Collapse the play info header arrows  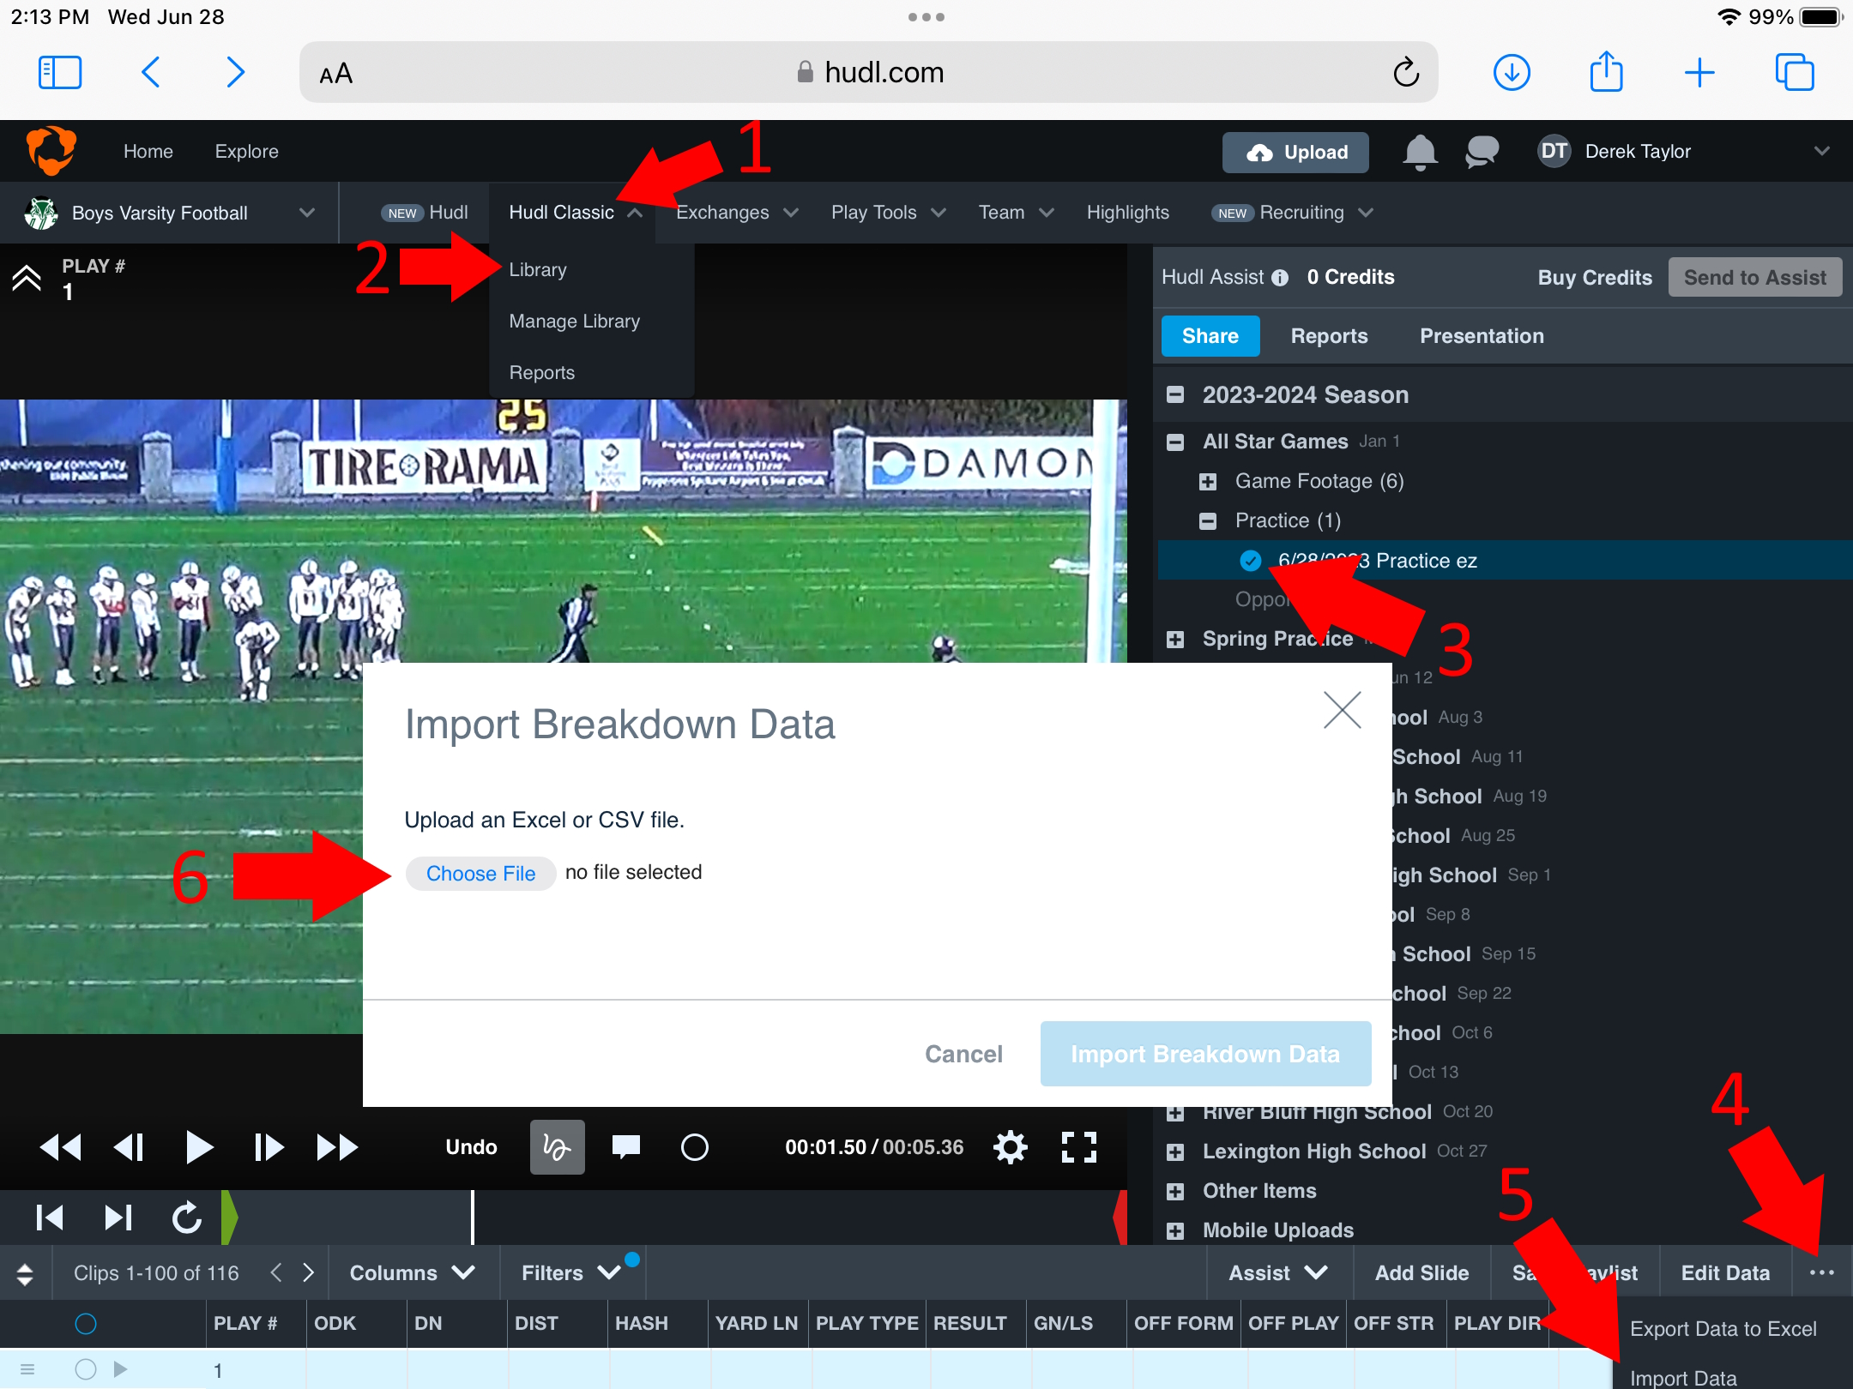[x=27, y=278]
